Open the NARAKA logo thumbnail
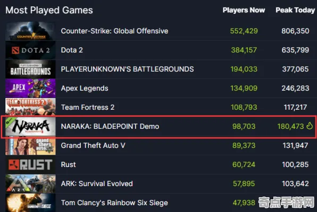 [x=30, y=126]
